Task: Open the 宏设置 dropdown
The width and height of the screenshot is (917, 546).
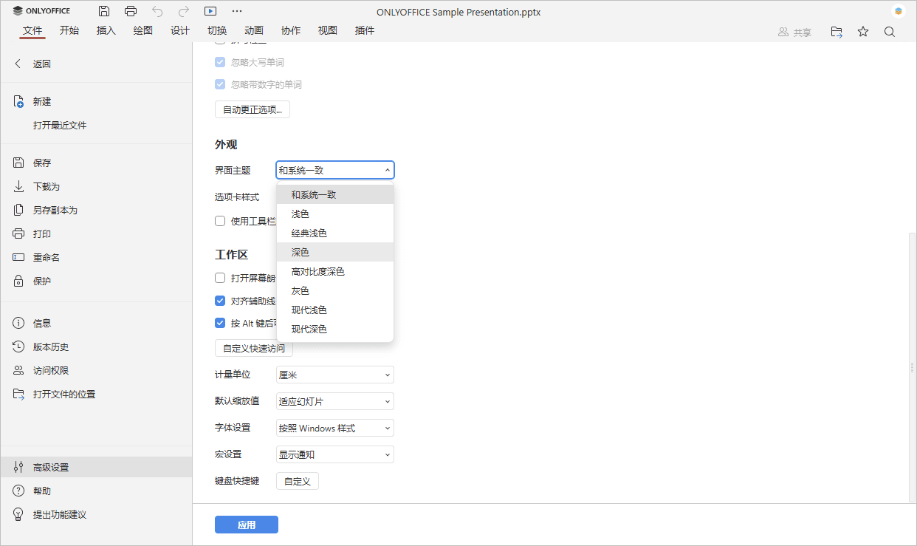Action: 334,454
